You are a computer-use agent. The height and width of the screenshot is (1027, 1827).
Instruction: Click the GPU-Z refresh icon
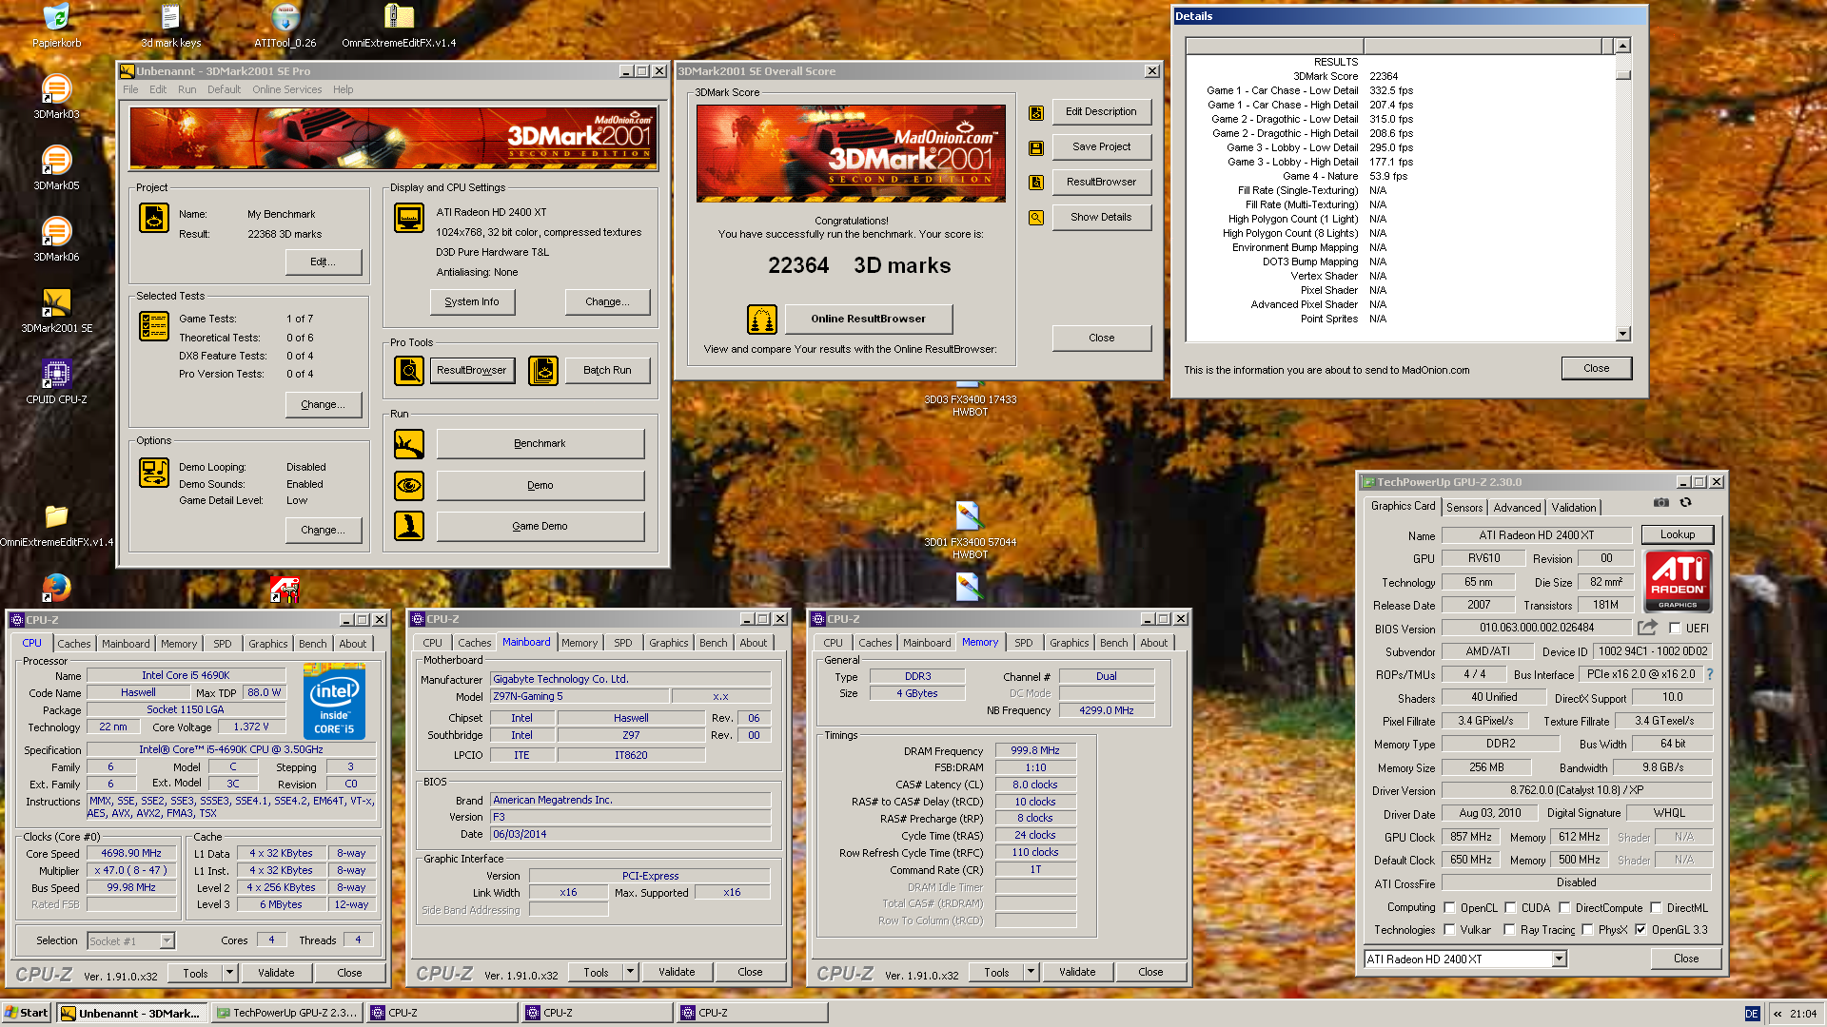point(1685,502)
